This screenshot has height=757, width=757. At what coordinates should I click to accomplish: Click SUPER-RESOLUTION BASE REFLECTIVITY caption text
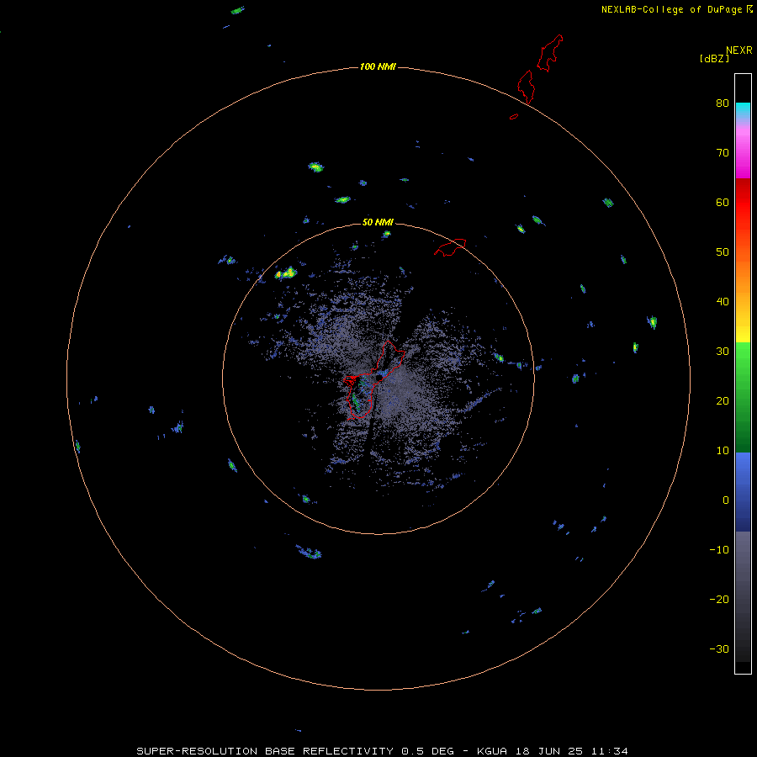pos(265,751)
